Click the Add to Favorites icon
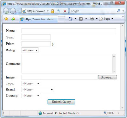 13,19
